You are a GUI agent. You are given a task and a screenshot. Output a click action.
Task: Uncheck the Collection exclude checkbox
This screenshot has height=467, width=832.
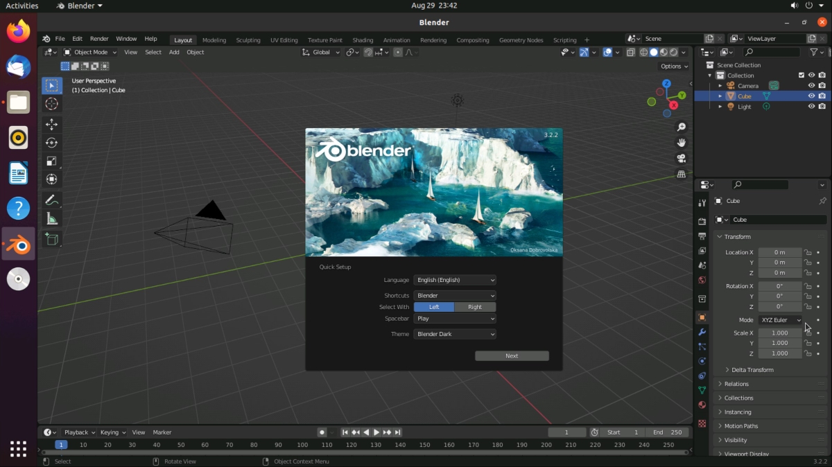coord(801,76)
